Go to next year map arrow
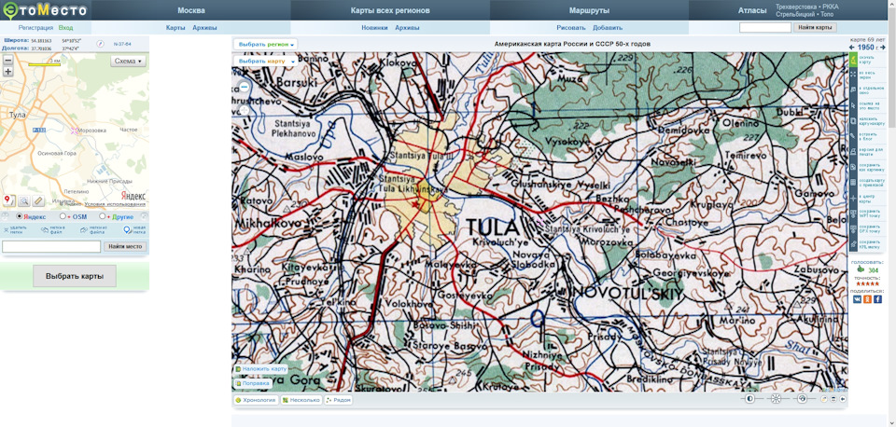 (x=883, y=48)
